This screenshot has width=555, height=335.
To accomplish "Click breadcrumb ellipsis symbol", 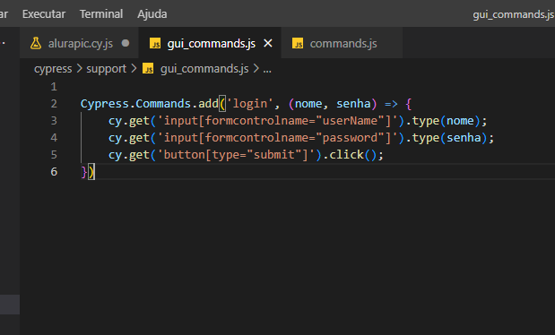I will coord(267,70).
